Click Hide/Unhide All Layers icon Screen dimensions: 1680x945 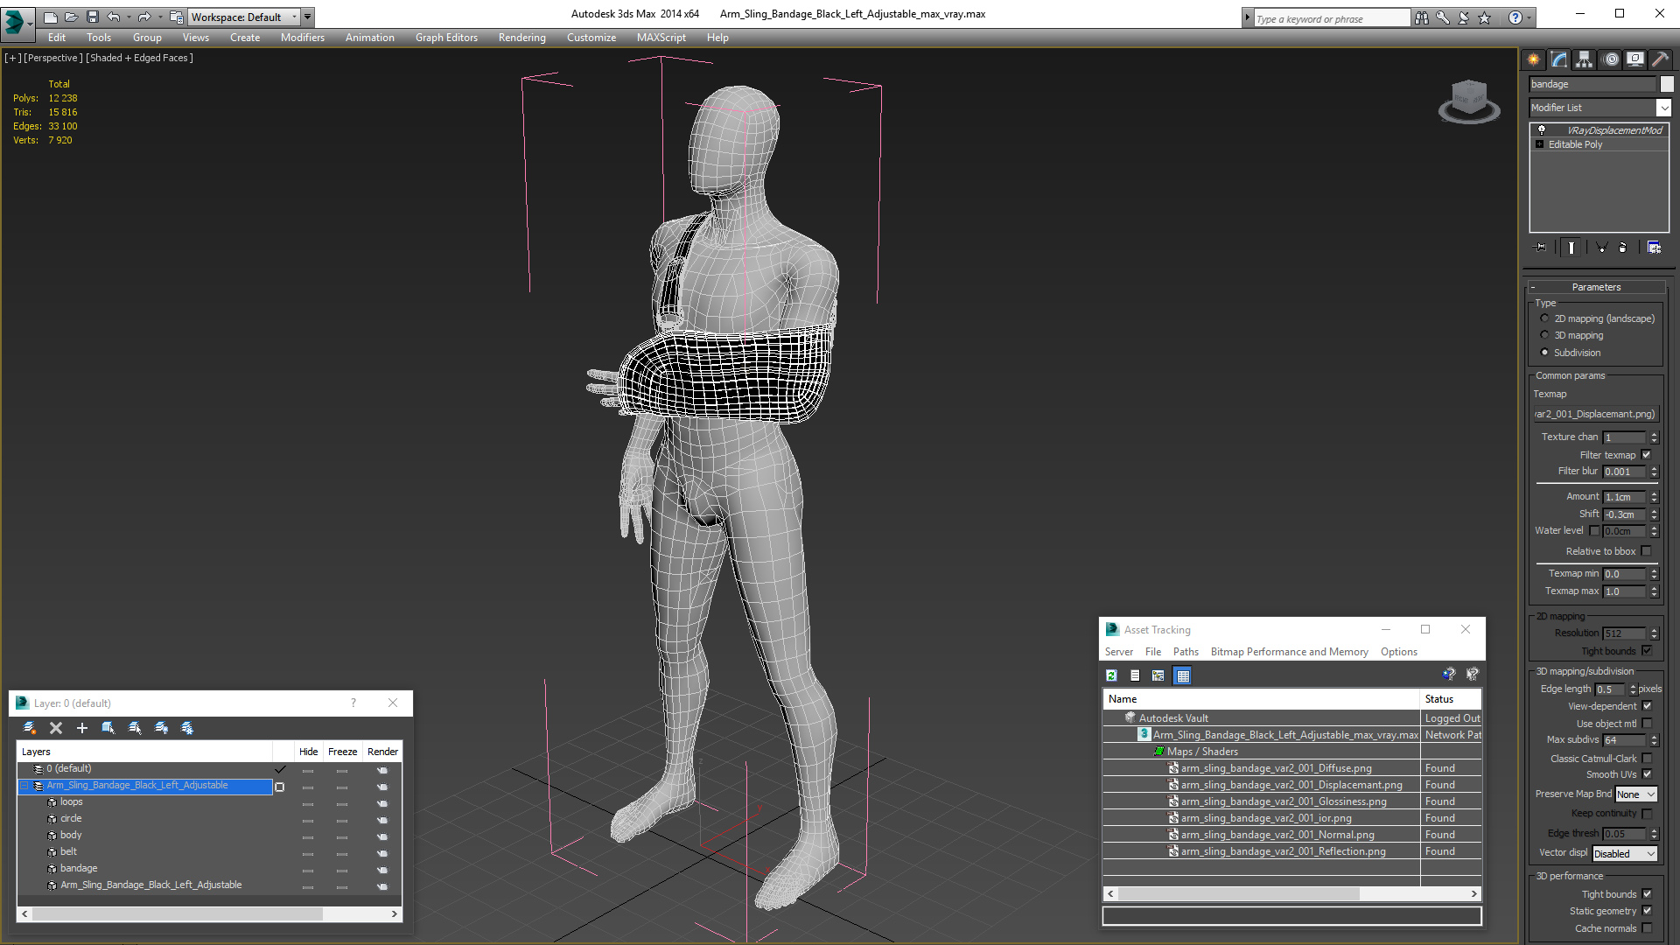click(161, 728)
